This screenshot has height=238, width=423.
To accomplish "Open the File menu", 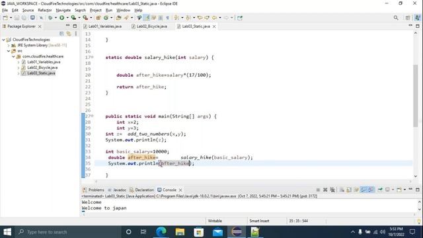I will 5,11.
